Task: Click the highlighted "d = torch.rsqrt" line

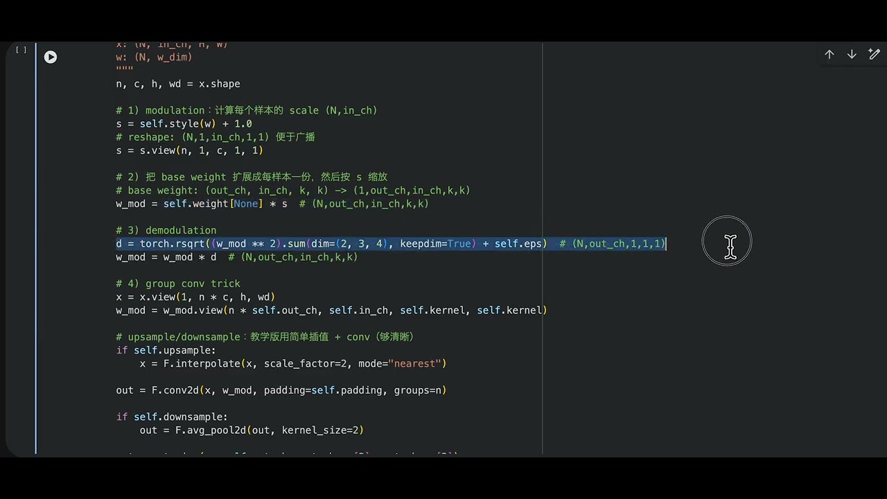Action: pos(391,244)
